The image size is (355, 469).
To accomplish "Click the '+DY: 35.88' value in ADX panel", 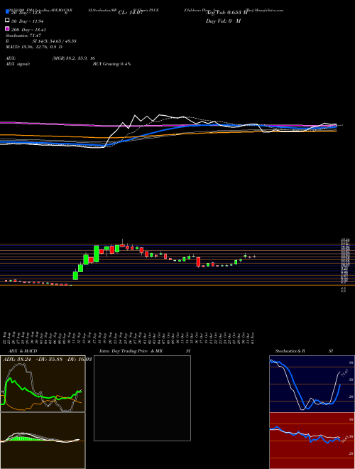I will 49,359.
